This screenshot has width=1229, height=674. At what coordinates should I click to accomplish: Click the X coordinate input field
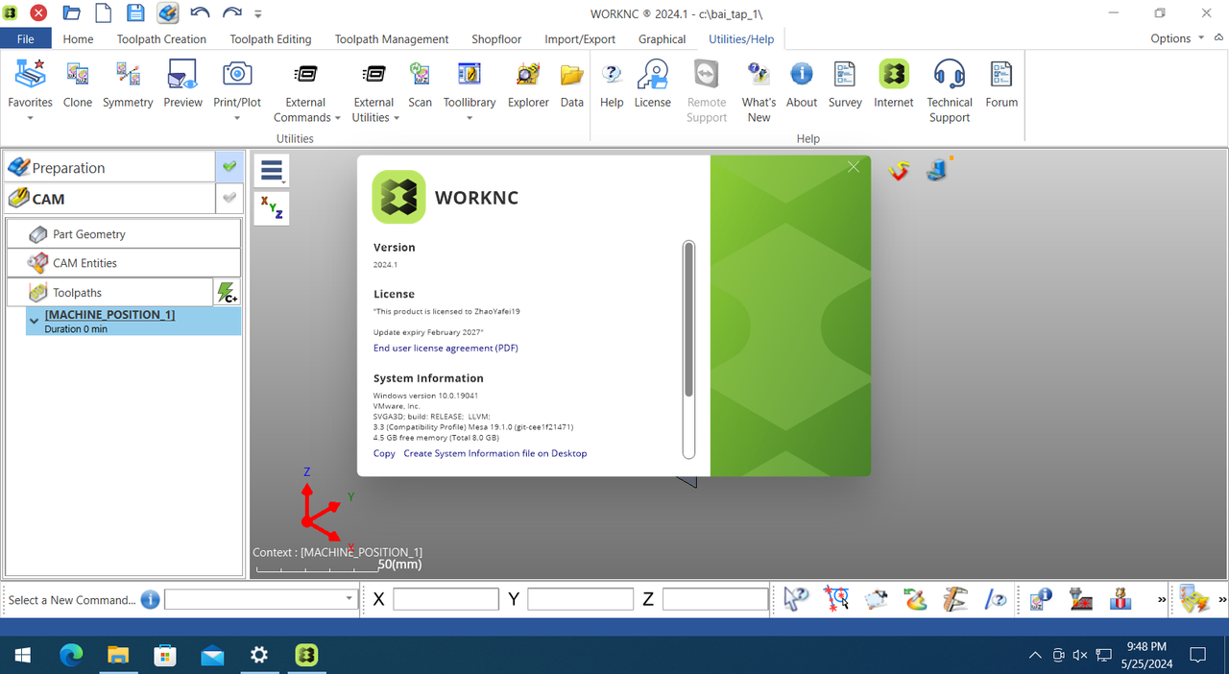coord(446,599)
